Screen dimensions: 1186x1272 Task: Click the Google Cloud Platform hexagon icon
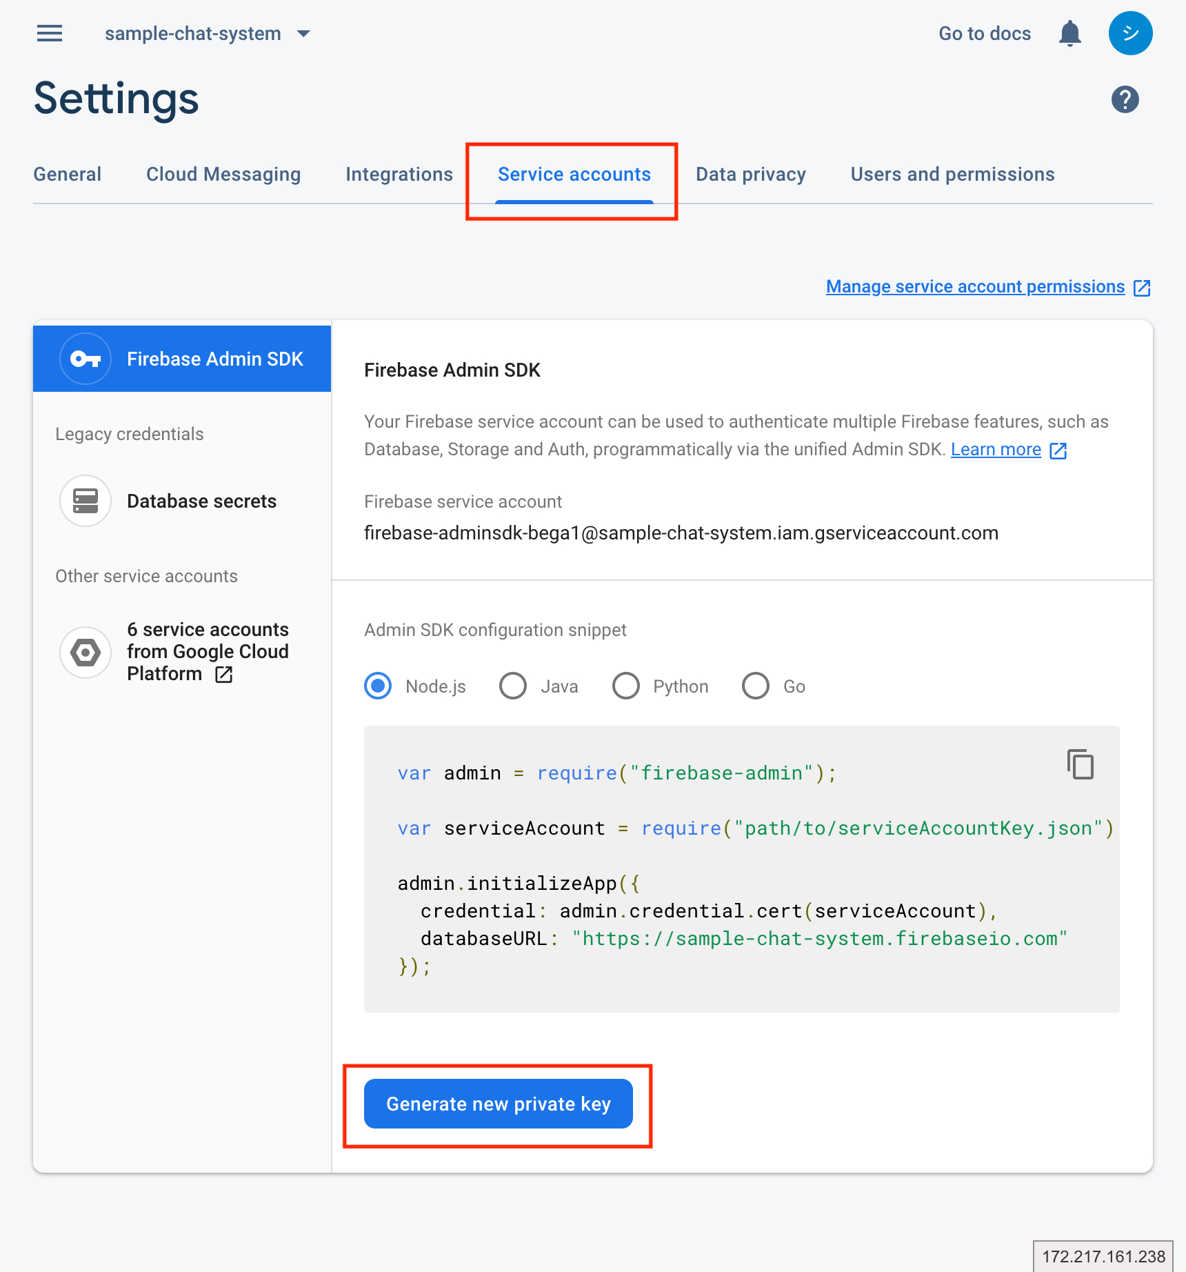pyautogui.click(x=86, y=652)
